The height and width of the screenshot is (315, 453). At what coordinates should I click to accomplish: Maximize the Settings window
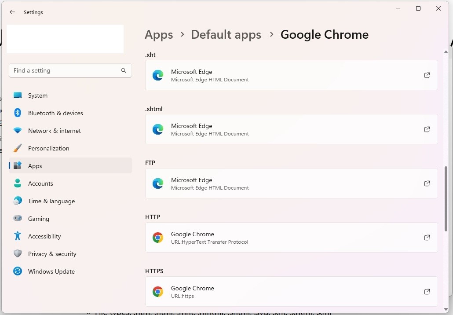(418, 8)
